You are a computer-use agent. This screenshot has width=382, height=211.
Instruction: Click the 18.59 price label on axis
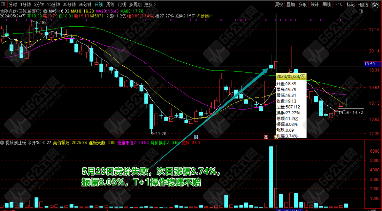[x=369, y=64]
